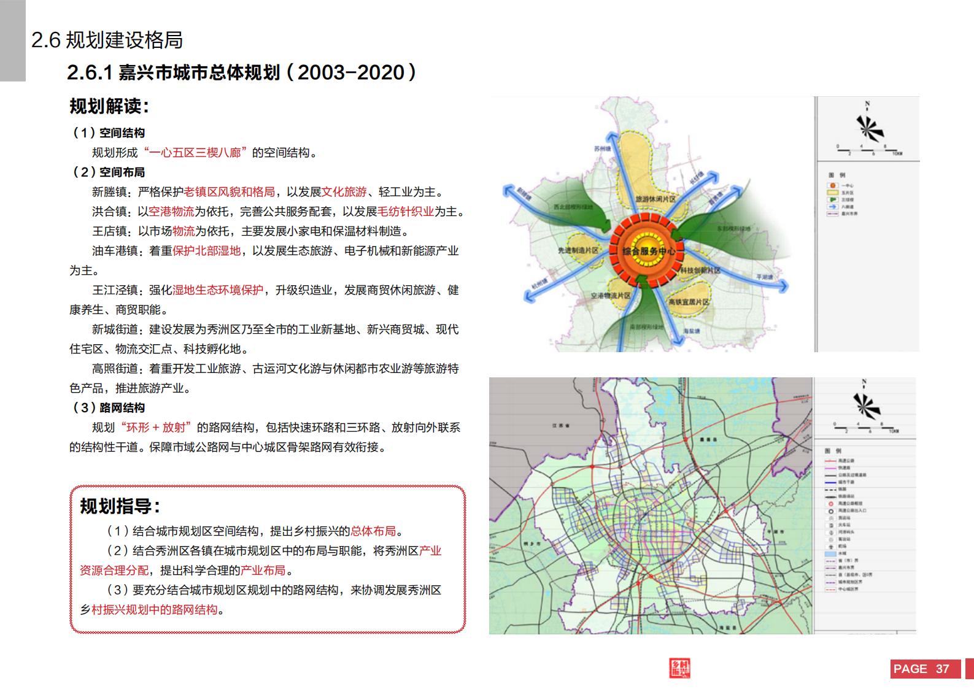974x689 pixels.
Task: Click '空港物流片区' label on the map
Action: pyautogui.click(x=611, y=296)
